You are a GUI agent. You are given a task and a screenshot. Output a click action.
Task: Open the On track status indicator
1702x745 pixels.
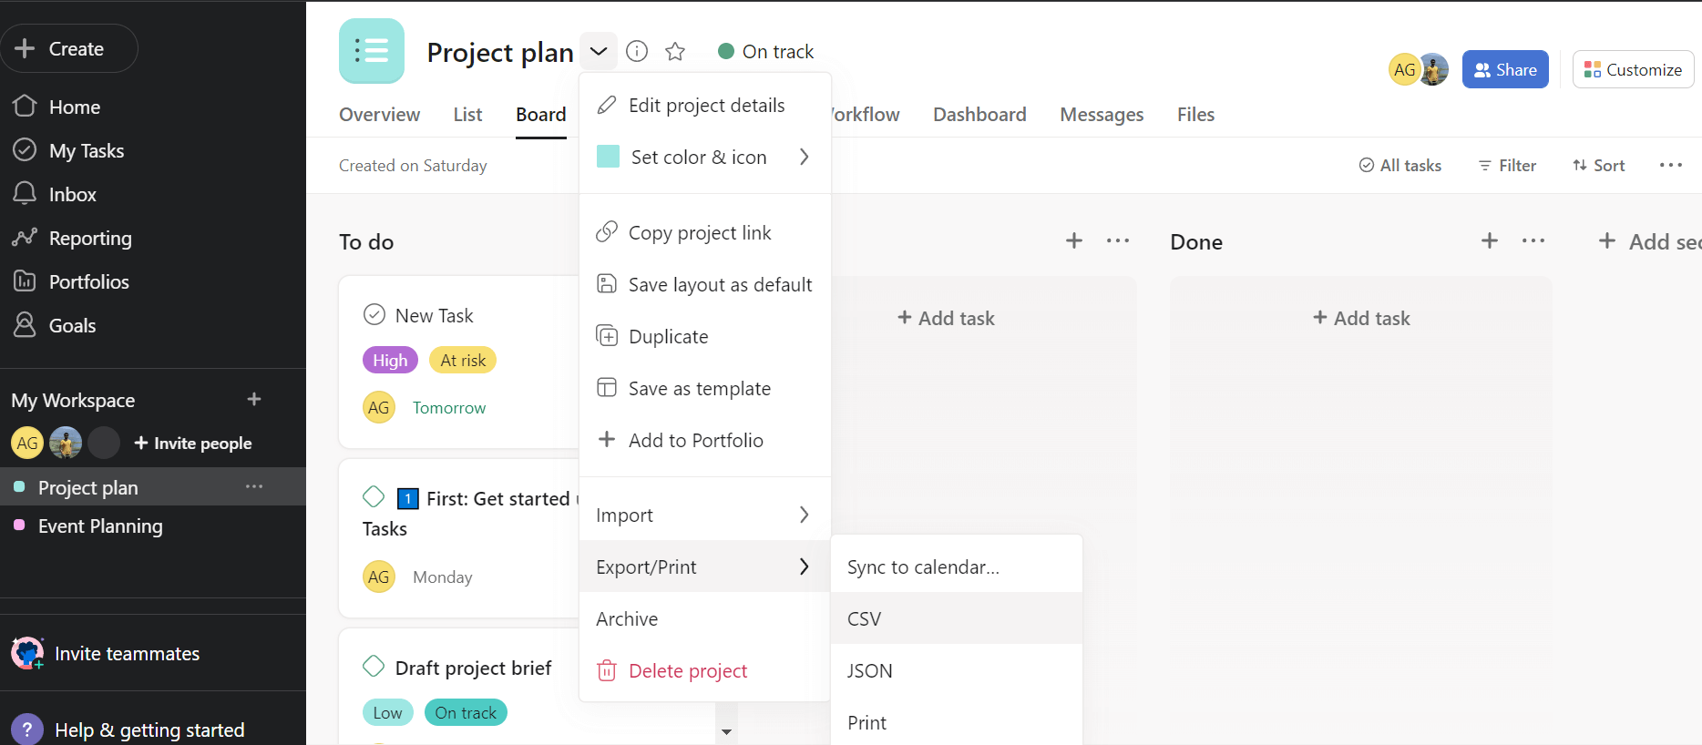point(765,51)
